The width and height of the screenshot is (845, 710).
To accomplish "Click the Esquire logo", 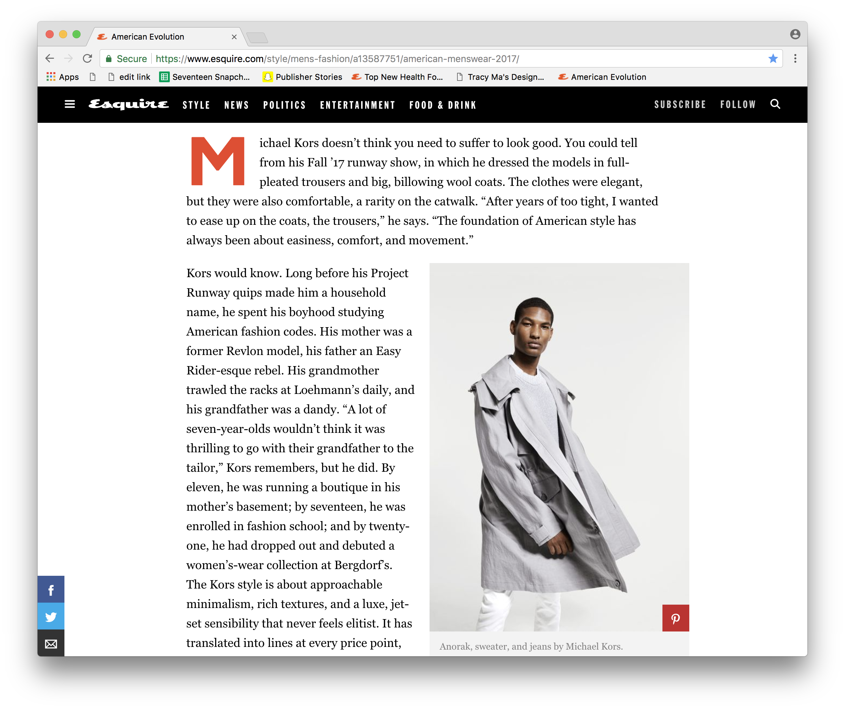I will coord(129,104).
